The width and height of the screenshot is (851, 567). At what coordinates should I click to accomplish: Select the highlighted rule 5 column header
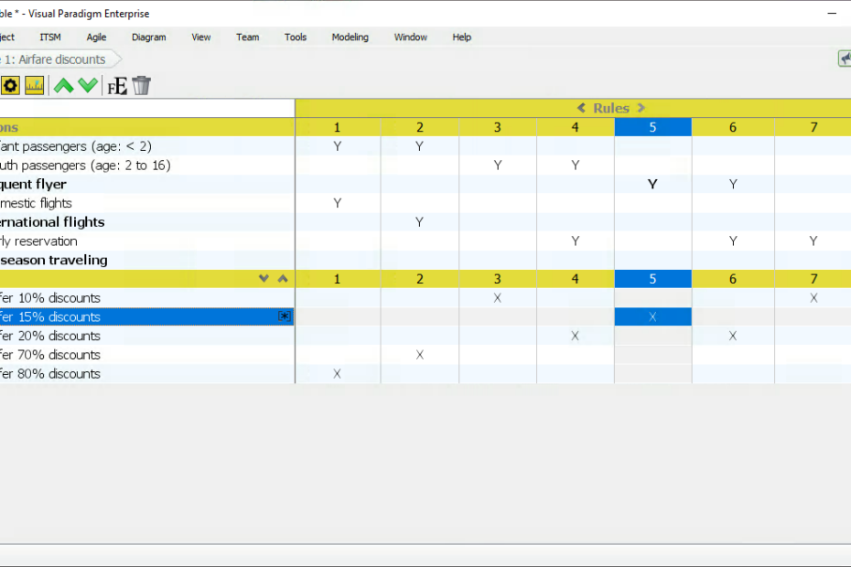pos(652,126)
